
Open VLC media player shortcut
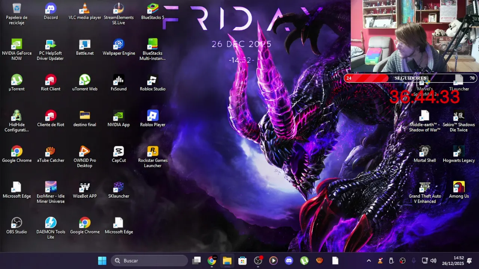click(x=85, y=11)
